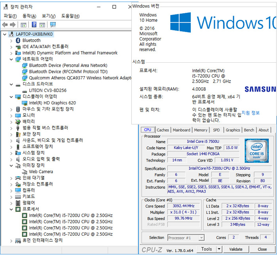
Task: Select the Bluetooth Device (Personal Area Network) row
Action: click(68, 65)
